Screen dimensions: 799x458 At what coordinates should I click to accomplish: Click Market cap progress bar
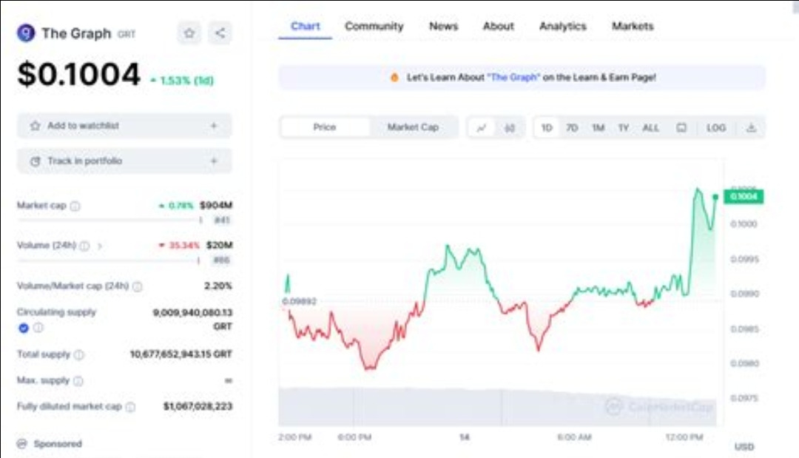110,220
